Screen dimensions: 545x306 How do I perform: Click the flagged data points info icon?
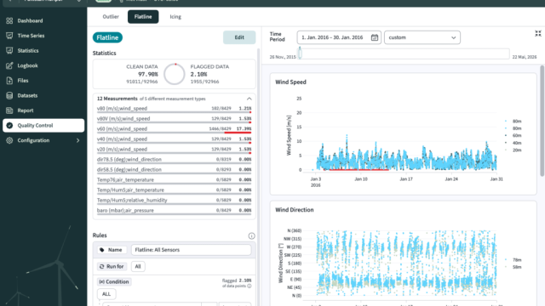pos(250,286)
